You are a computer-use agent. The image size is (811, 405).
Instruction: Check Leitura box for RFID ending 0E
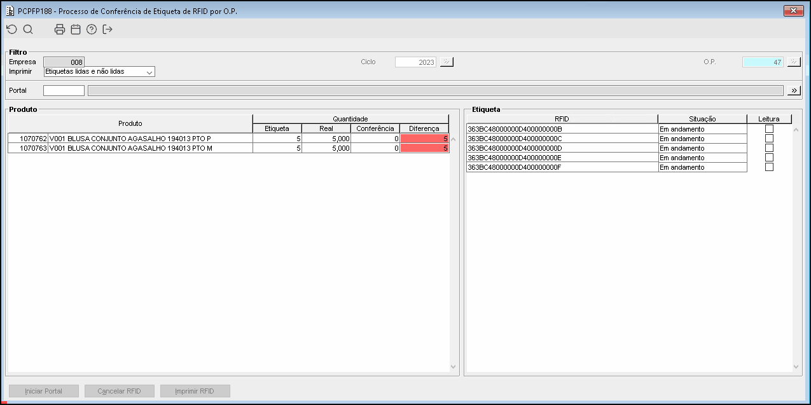[769, 157]
